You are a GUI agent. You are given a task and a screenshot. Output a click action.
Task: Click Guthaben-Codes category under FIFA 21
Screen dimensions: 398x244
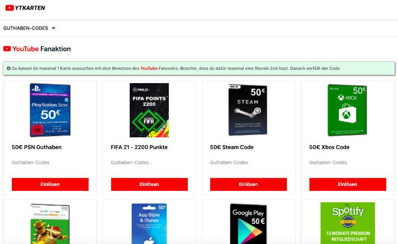coord(130,162)
